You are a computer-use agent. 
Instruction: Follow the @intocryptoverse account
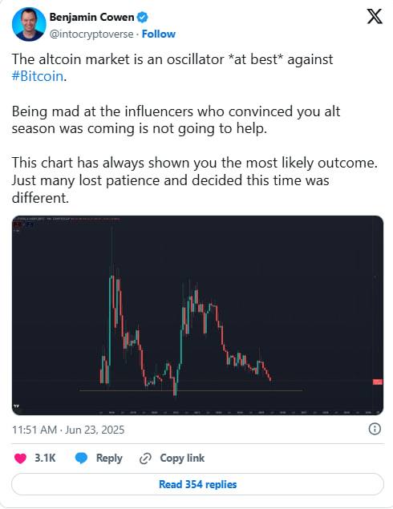[x=159, y=34]
